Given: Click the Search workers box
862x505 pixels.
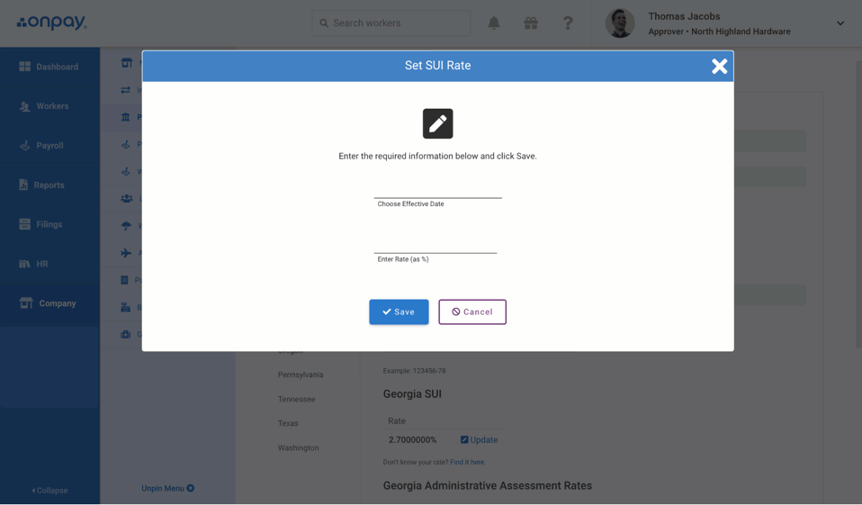Looking at the screenshot, I should pos(391,23).
